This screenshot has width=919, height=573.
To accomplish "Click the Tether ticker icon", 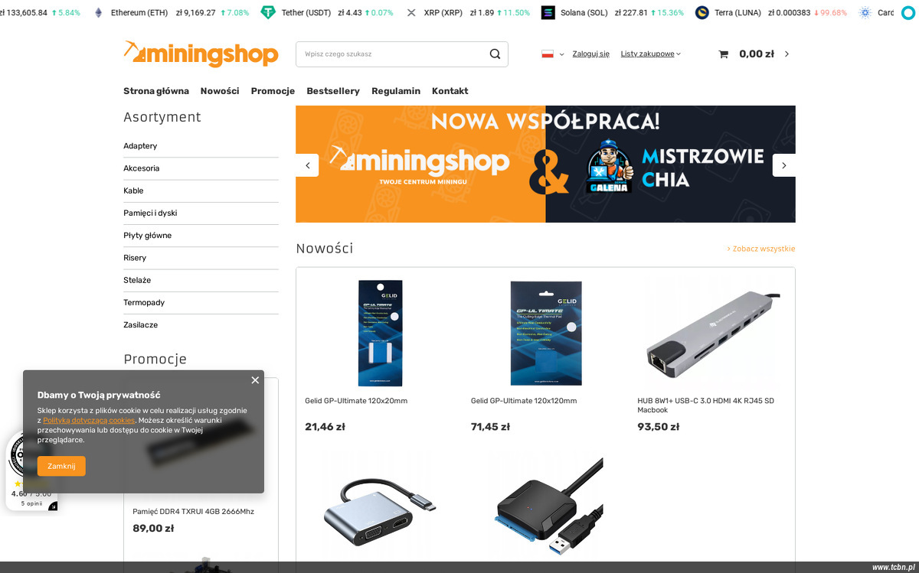I will (268, 13).
